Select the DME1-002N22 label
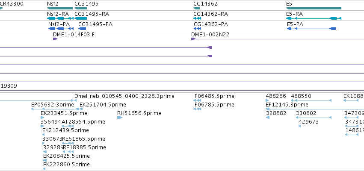364x171 pixels. pyautogui.click(x=210, y=35)
